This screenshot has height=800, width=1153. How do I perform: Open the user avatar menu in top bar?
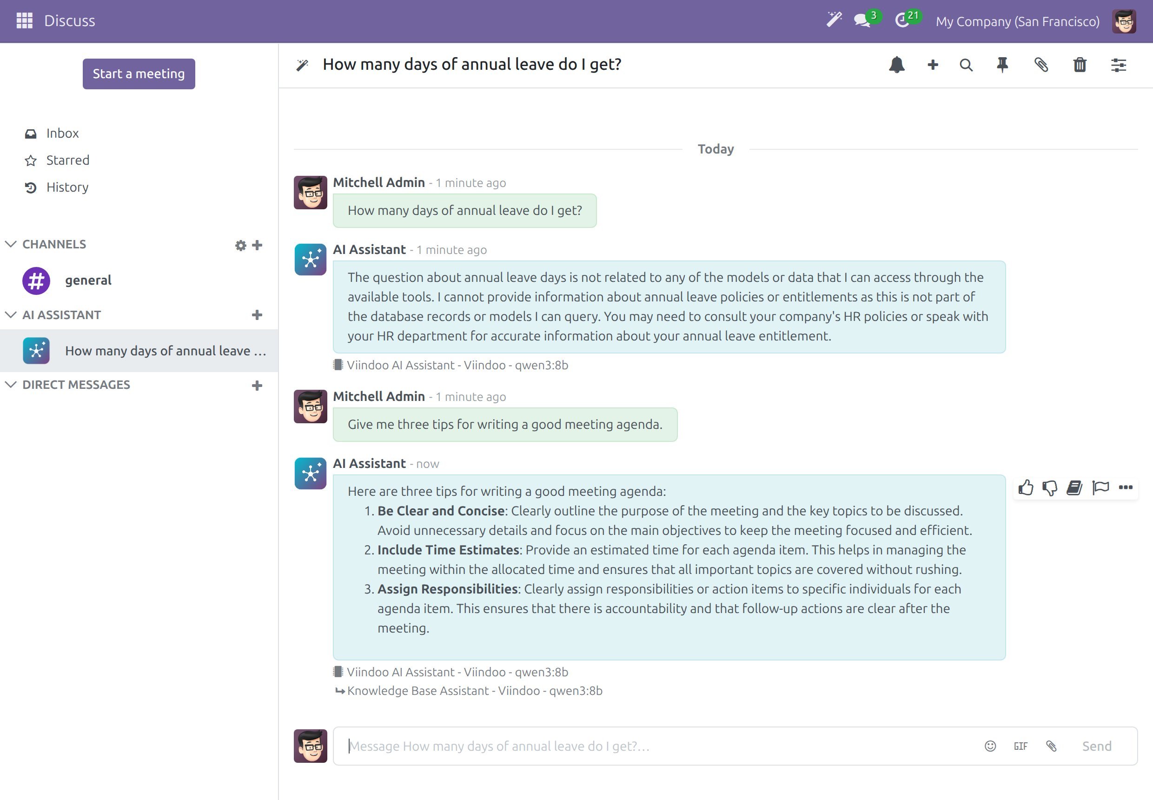click(x=1124, y=21)
